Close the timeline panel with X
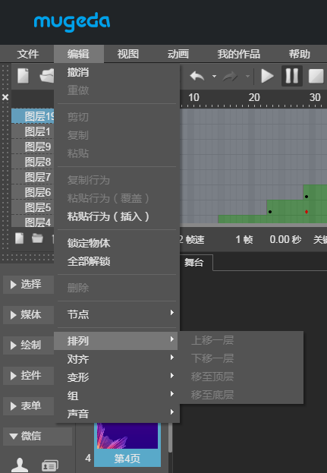This screenshot has width=327, height=473. [x=5, y=97]
